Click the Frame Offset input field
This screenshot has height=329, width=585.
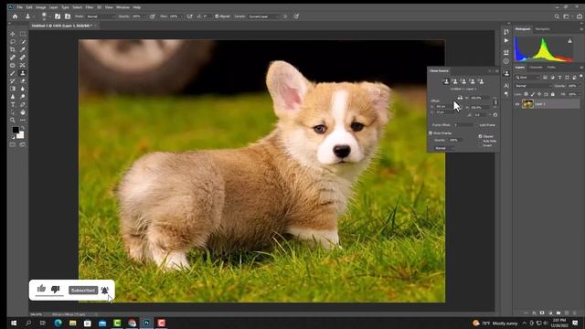[463, 125]
